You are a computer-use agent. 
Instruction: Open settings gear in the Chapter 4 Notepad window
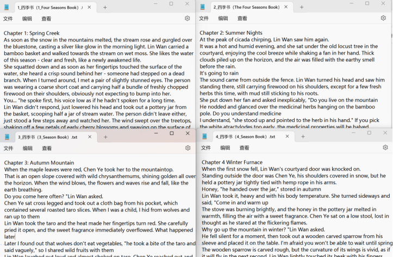(x=385, y=148)
